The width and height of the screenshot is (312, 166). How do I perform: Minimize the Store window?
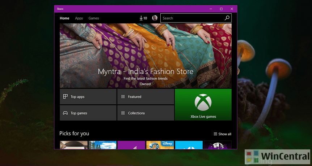click(x=211, y=9)
